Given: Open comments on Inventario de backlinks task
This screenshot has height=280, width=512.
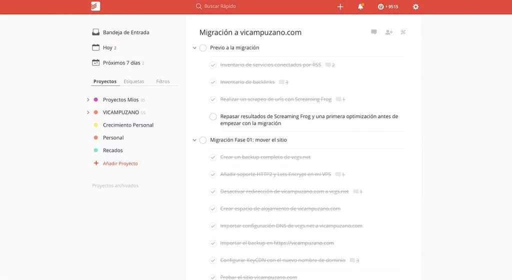Looking at the screenshot, I should click(284, 82).
